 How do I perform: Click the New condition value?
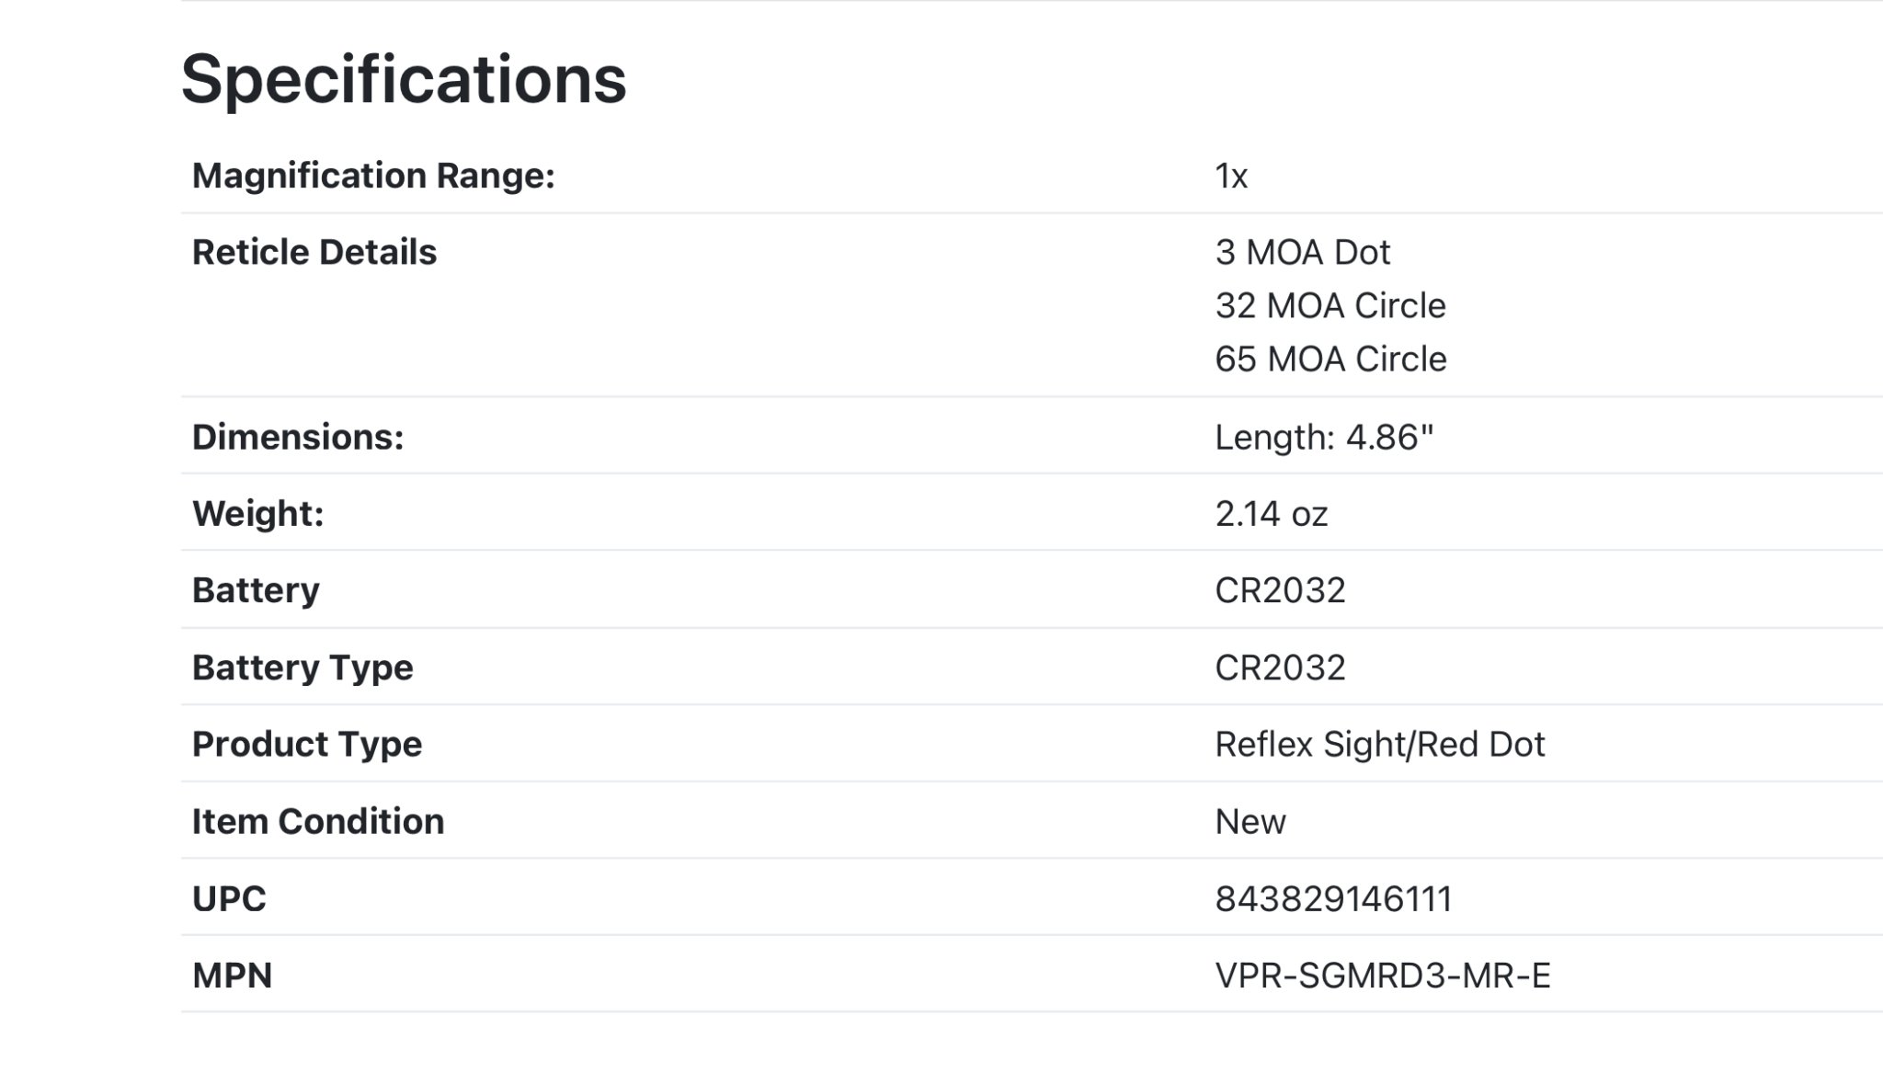tap(1250, 821)
